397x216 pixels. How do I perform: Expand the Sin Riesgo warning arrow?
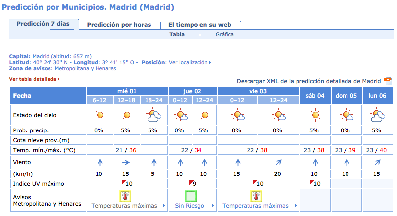click(x=212, y=206)
